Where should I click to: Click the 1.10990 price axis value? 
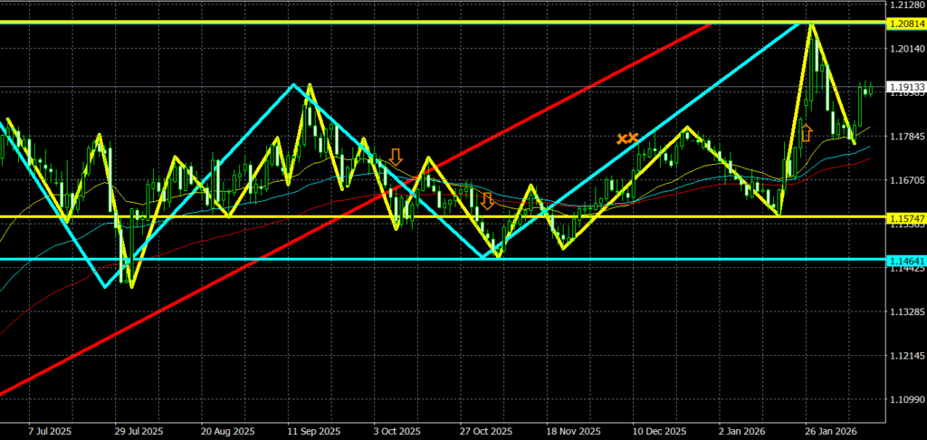point(905,399)
